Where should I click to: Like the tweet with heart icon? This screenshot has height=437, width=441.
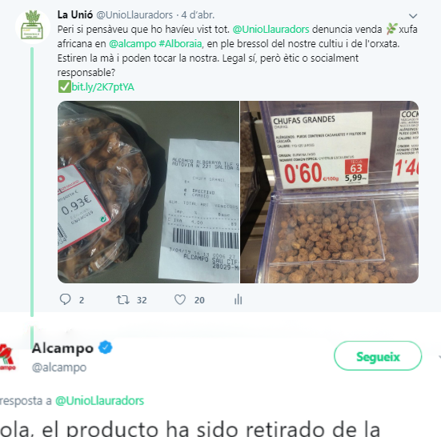click(180, 300)
